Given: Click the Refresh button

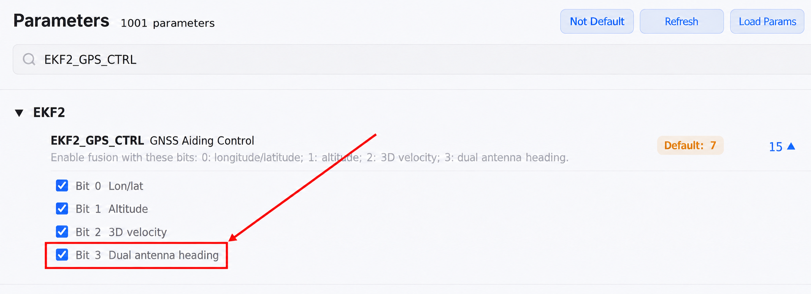Looking at the screenshot, I should (x=681, y=21).
